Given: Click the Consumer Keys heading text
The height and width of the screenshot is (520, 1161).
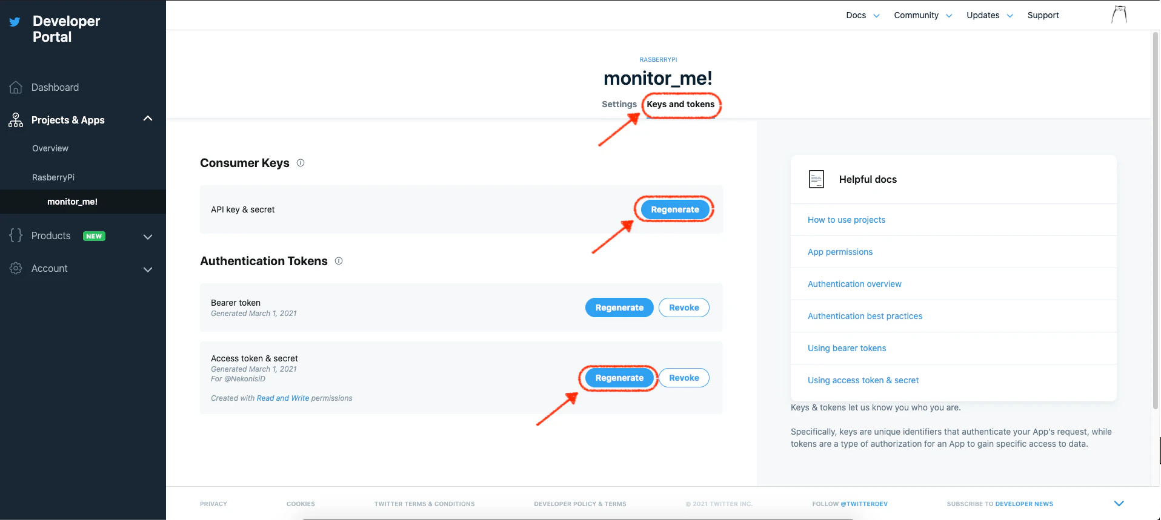Looking at the screenshot, I should (245, 163).
